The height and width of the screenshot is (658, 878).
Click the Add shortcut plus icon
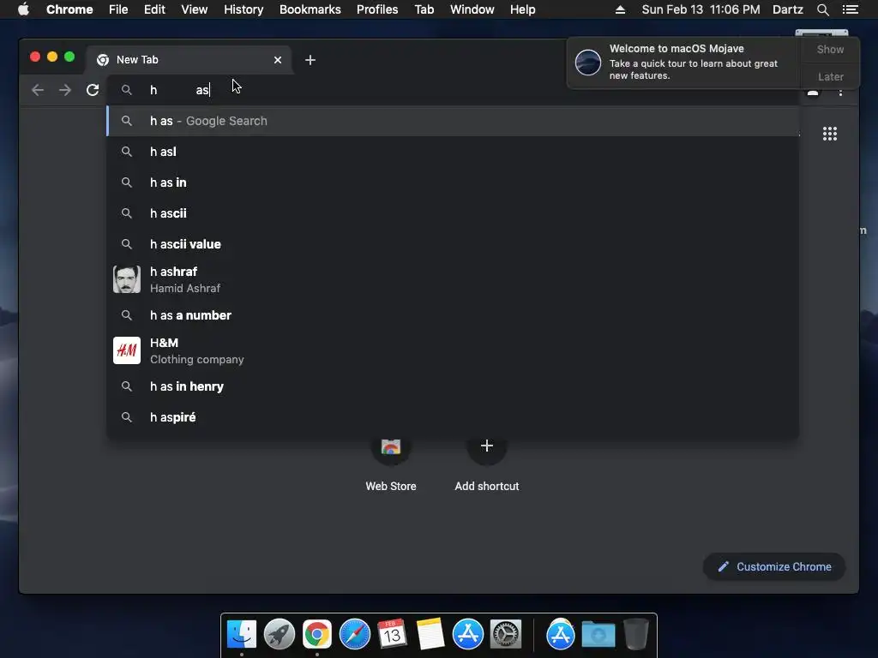pyautogui.click(x=487, y=446)
